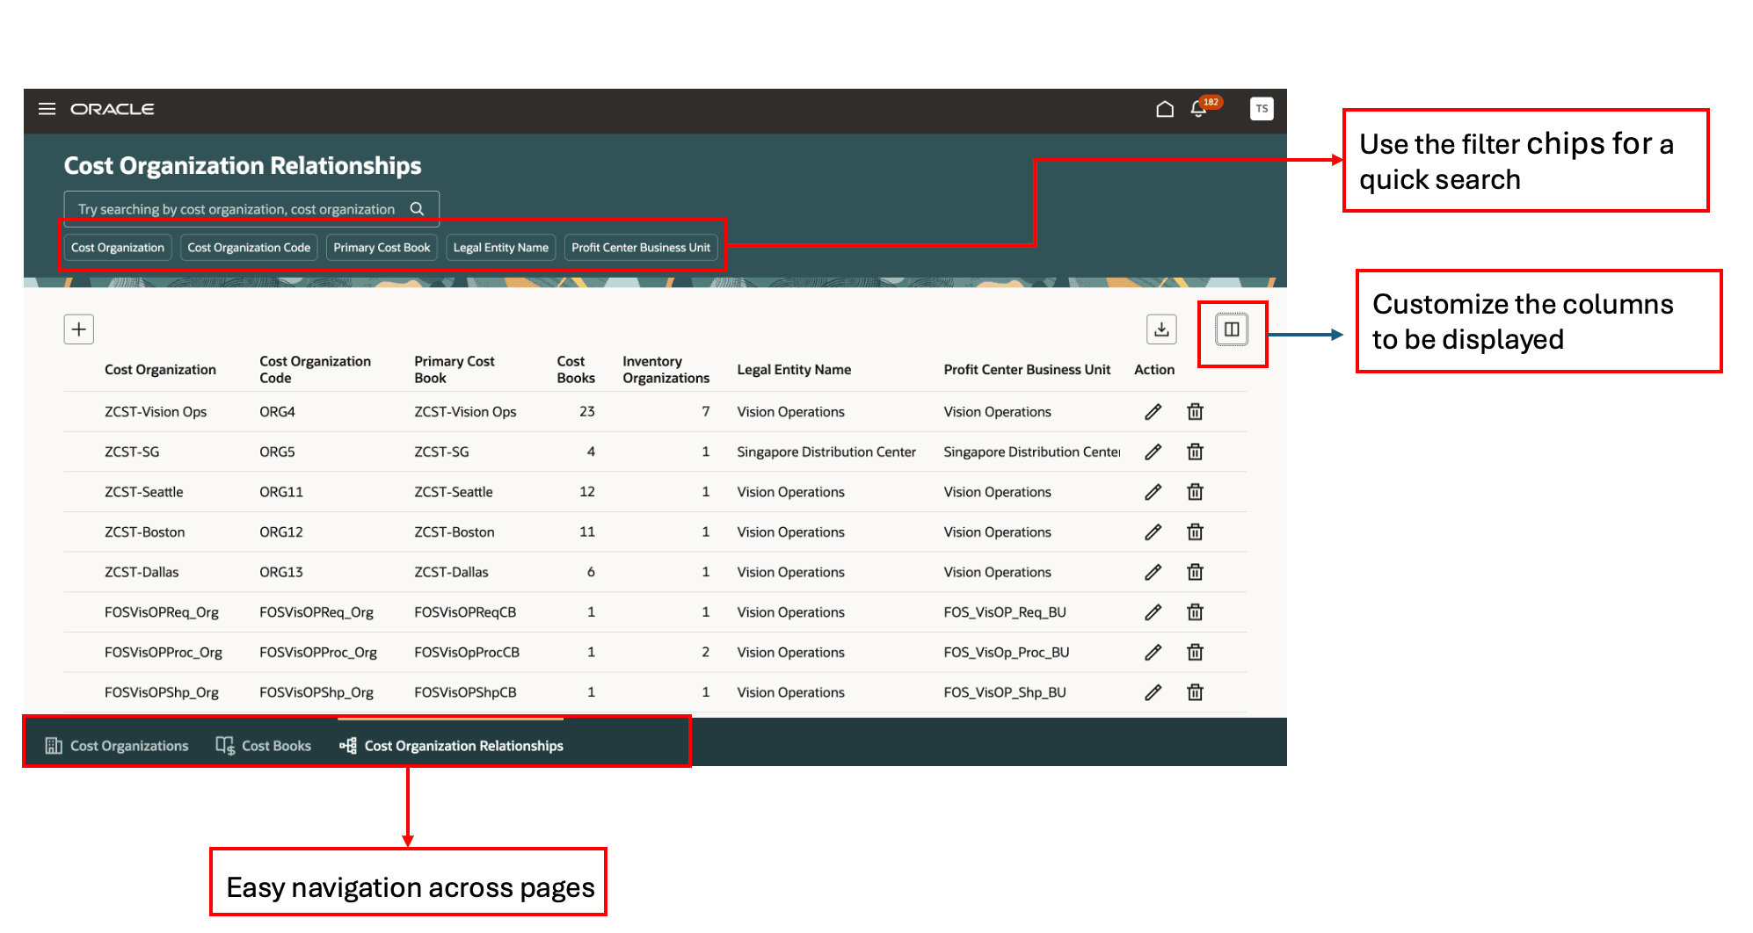Edit the FOSVisOPReq_Org row

1153,611
